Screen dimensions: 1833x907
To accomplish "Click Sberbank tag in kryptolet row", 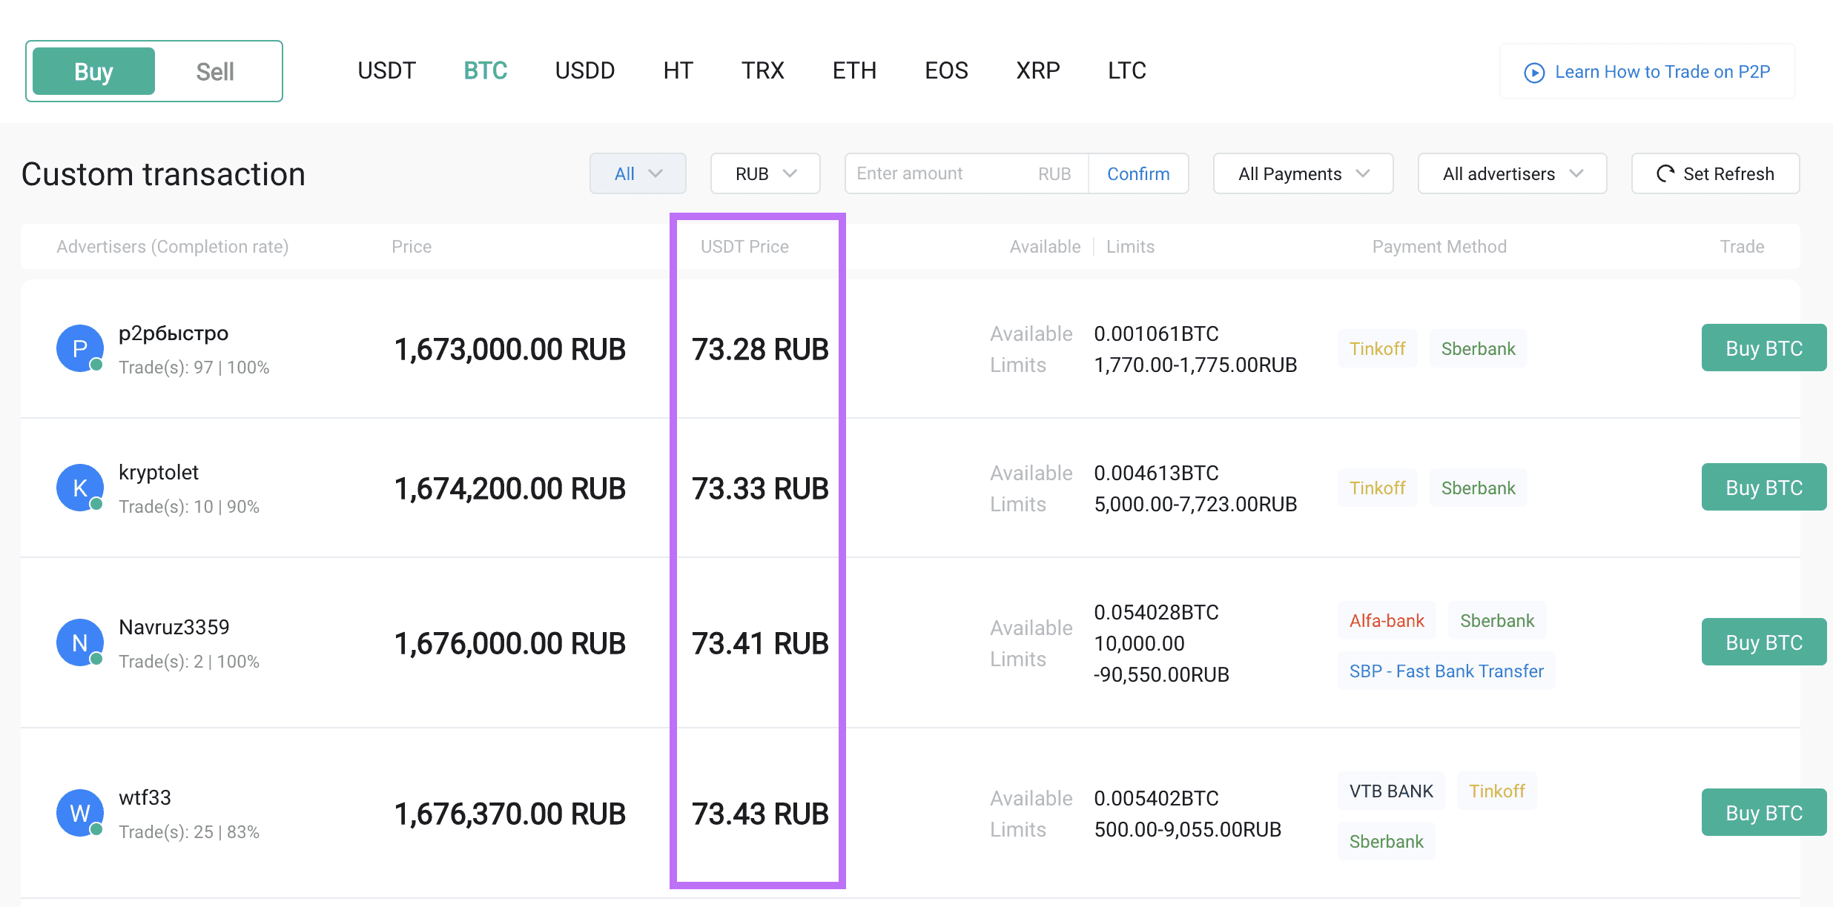I will point(1479,488).
